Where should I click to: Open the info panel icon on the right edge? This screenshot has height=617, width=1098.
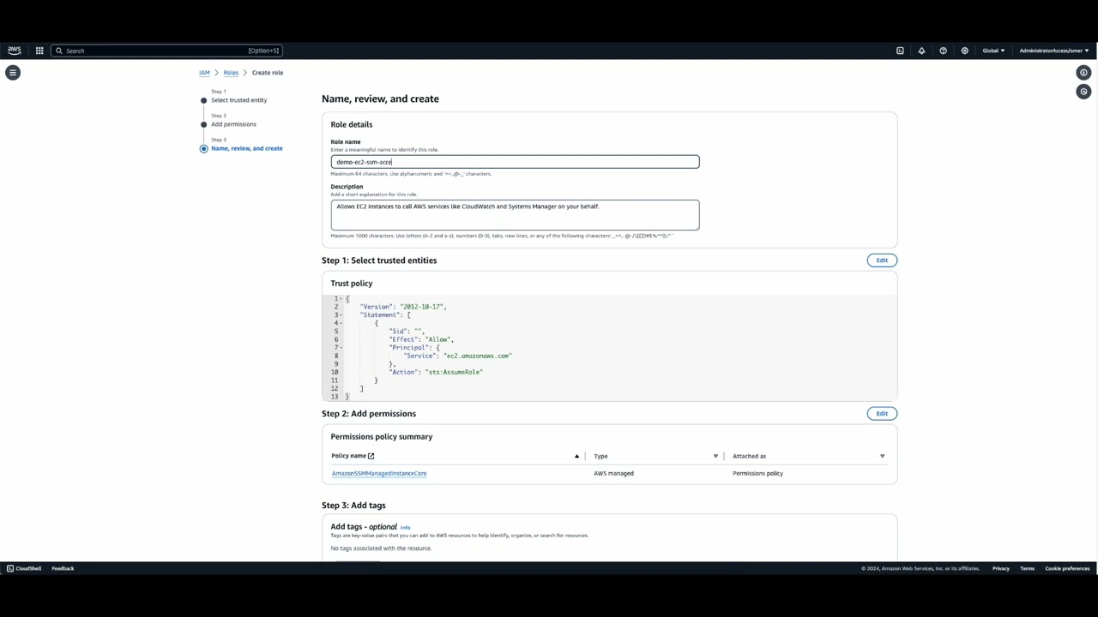(1083, 73)
